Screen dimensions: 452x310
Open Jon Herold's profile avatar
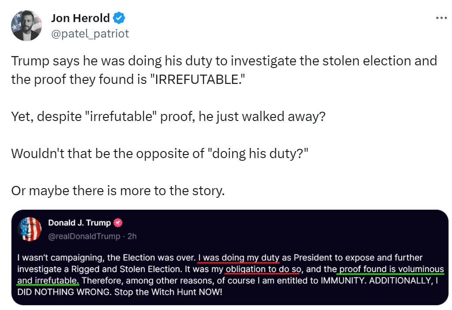click(x=26, y=26)
